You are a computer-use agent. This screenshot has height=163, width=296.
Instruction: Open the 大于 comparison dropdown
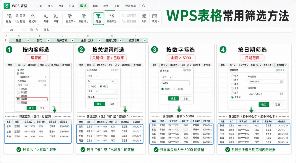166,77
